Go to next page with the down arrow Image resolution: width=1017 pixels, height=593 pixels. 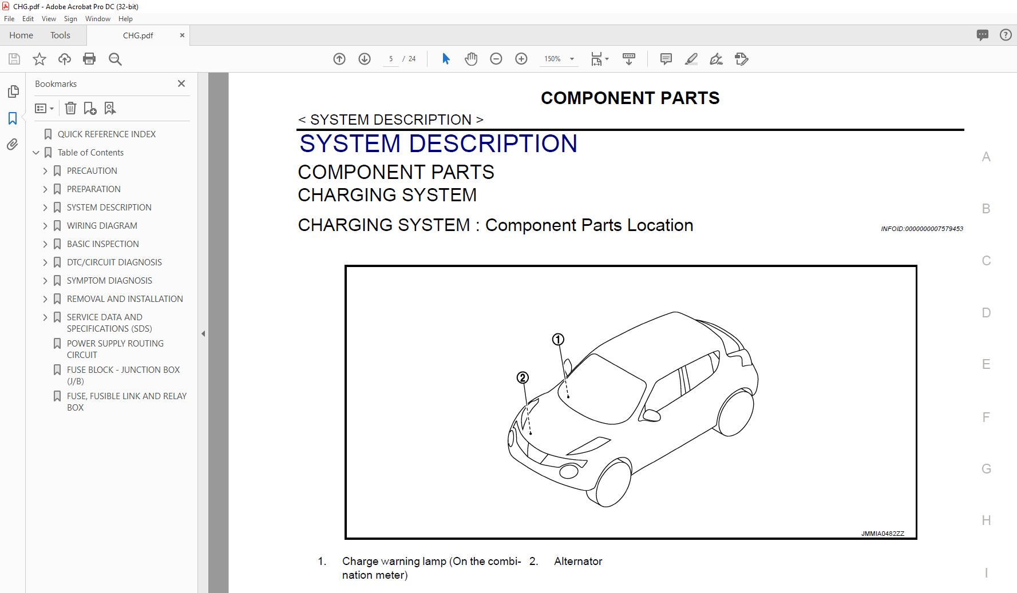point(365,59)
